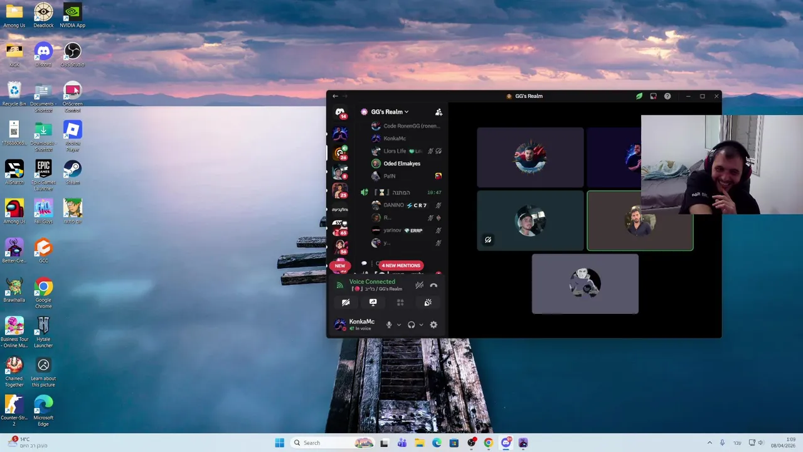Viewport: 803px width, 452px height.
Task: Go back with Discord's back arrow
Action: click(x=335, y=96)
